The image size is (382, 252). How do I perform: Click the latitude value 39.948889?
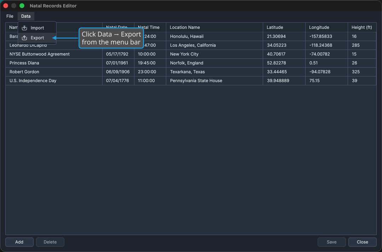point(278,81)
